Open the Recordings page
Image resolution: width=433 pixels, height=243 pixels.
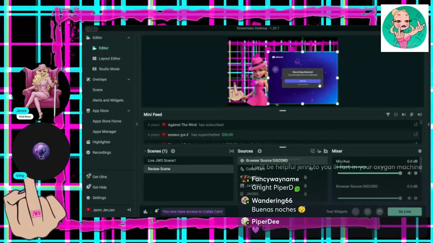pyautogui.click(x=101, y=153)
